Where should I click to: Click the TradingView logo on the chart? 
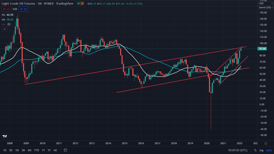(5, 136)
